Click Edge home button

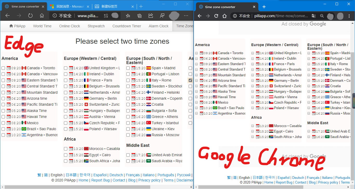pos(42,16)
